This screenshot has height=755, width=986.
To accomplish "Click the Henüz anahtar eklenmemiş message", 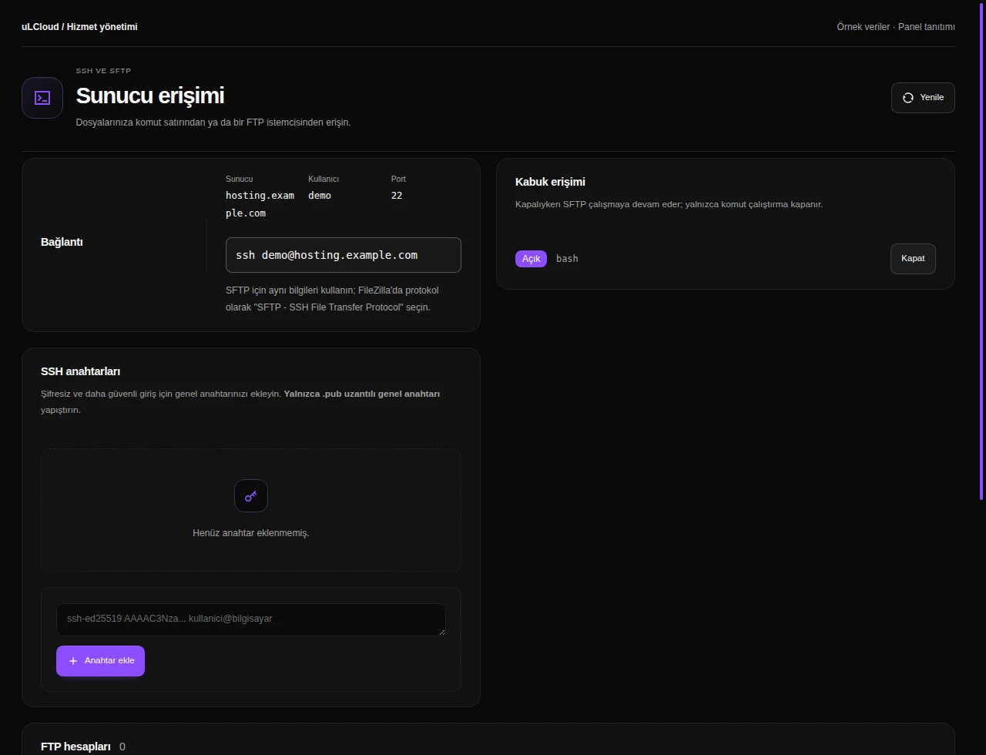I will pos(251,533).
